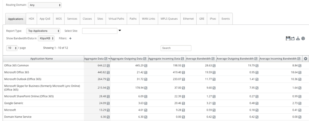Switch to the WAN Links tab
The image size is (309, 121).
148,19
